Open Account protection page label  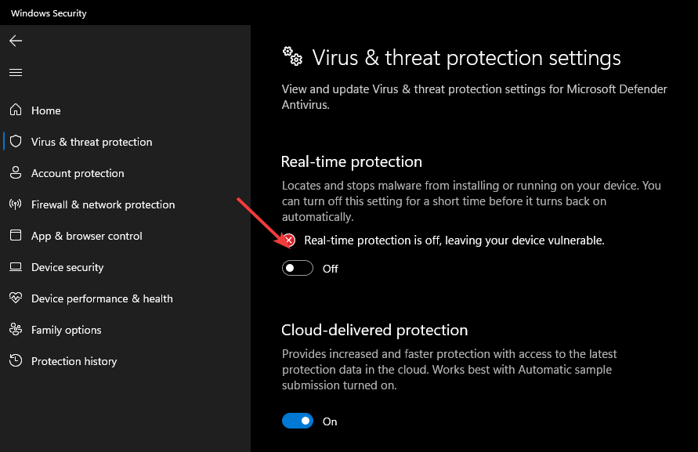[x=78, y=173]
